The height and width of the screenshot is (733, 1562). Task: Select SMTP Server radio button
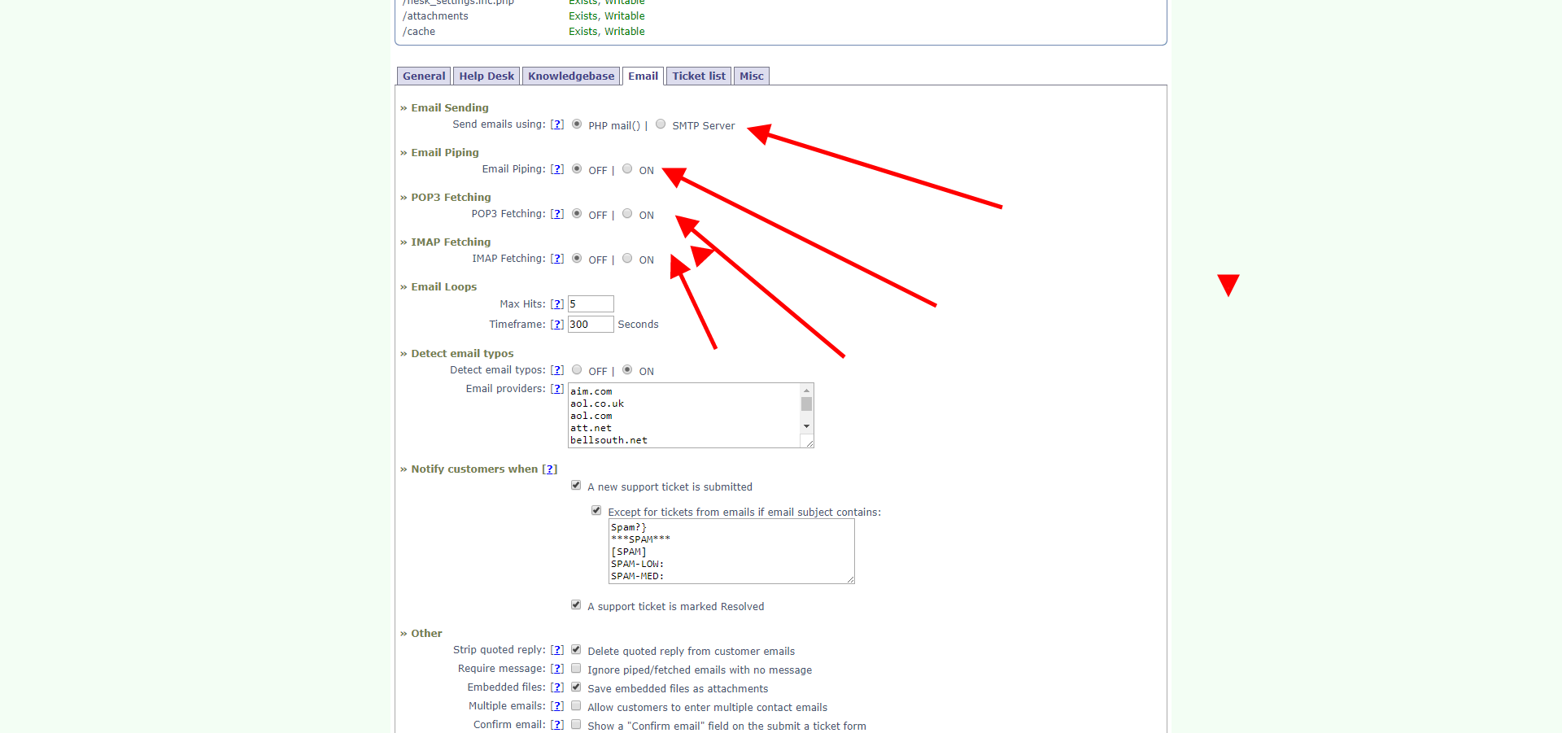(661, 124)
